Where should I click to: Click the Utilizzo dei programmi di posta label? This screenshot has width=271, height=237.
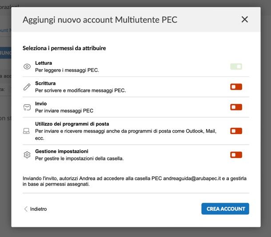coord(72,124)
